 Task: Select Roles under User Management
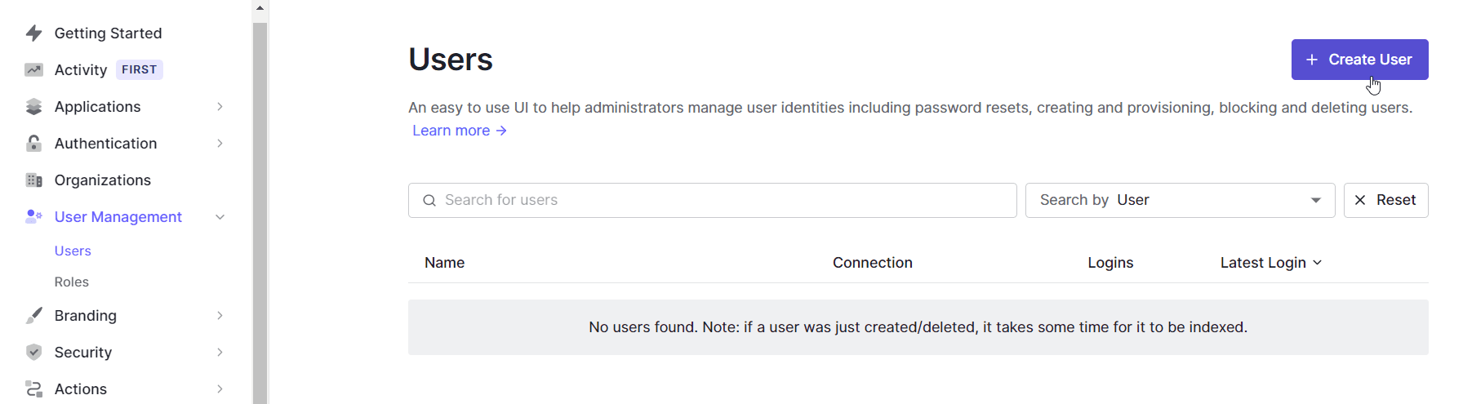[72, 282]
